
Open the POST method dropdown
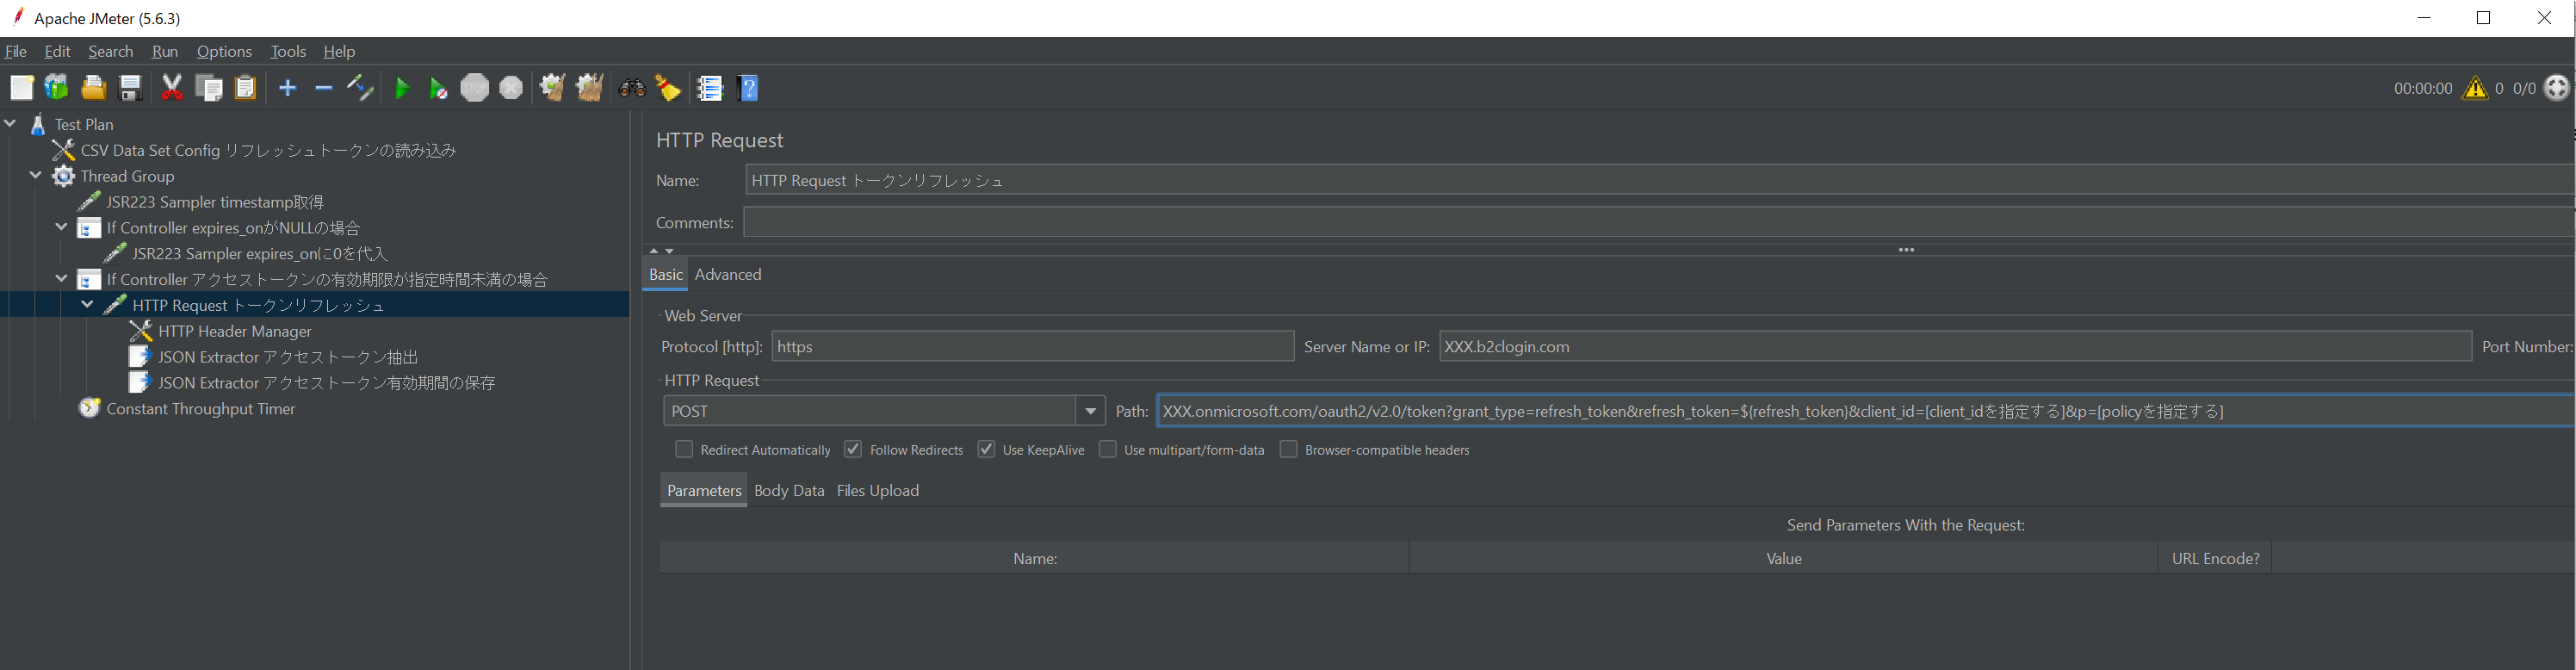click(x=1090, y=411)
